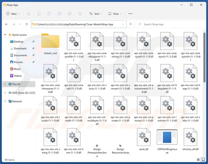This screenshot has height=164, width=208.
Task: Click the vertical scrollbar thumb
Action: click(x=204, y=57)
